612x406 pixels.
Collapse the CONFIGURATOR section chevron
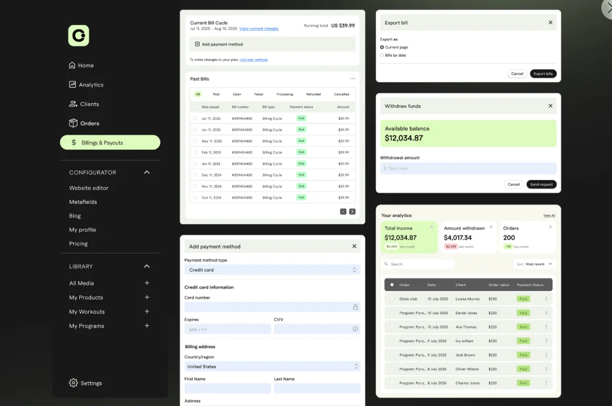point(147,172)
